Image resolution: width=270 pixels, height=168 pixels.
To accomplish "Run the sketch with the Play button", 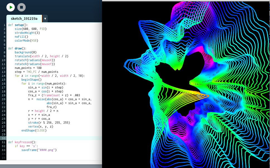I will tap(11, 7).
